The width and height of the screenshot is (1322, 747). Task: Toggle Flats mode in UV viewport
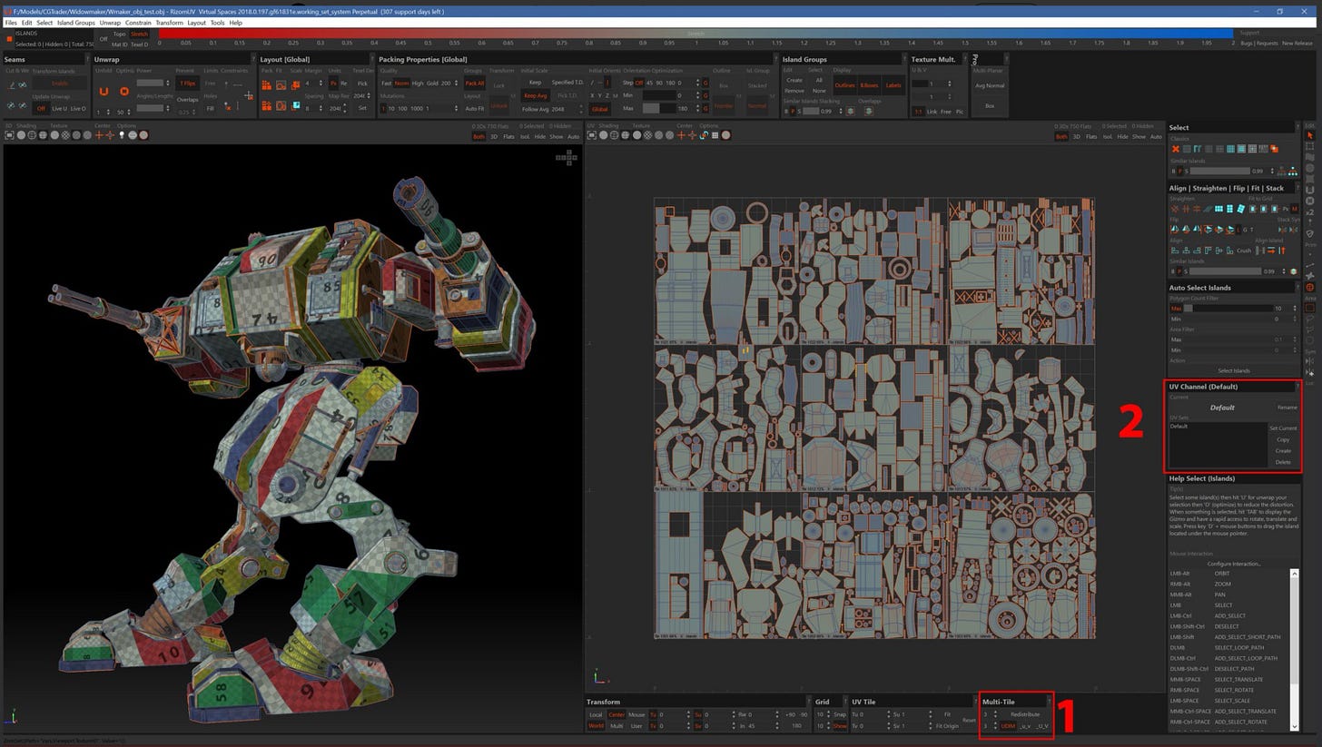1090,136
